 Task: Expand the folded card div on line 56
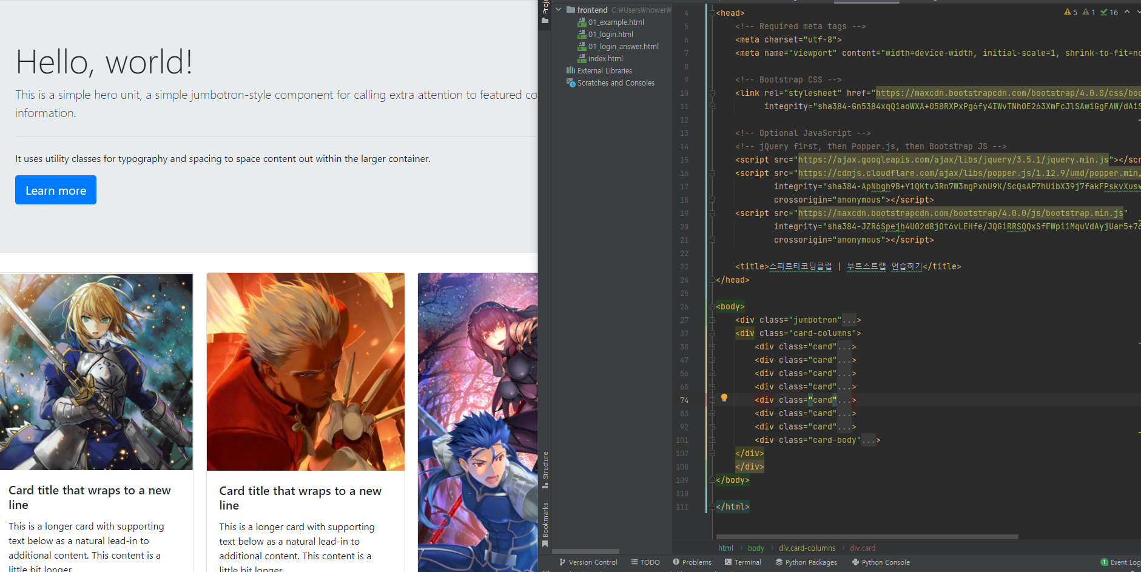[x=712, y=373]
